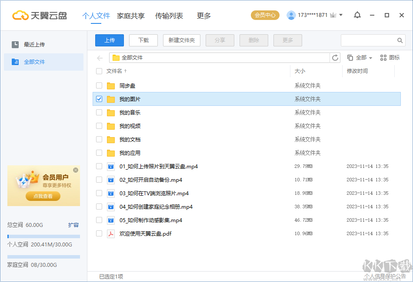Open the 传输列表 tab
Viewport: 413px width, 282px height.
coord(169,15)
